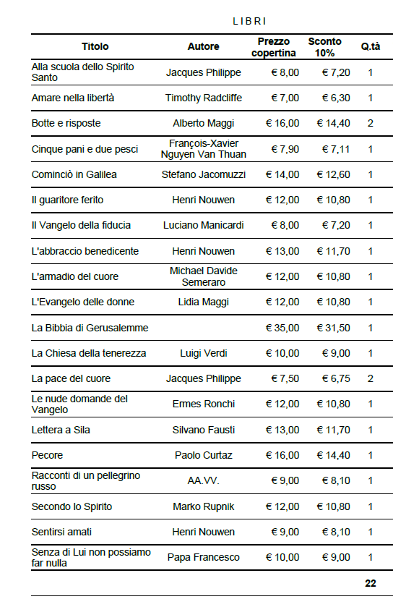
Task: Click the Q.tà column header
Action: [x=370, y=46]
